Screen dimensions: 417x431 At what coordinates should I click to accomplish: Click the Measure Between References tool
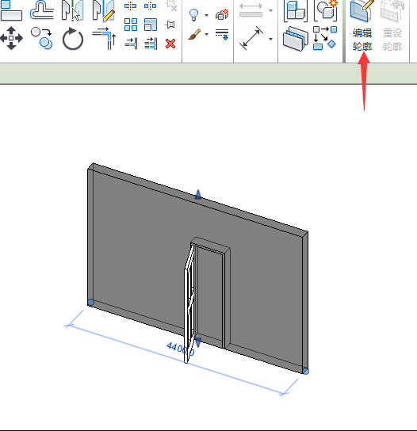pyautogui.click(x=251, y=10)
